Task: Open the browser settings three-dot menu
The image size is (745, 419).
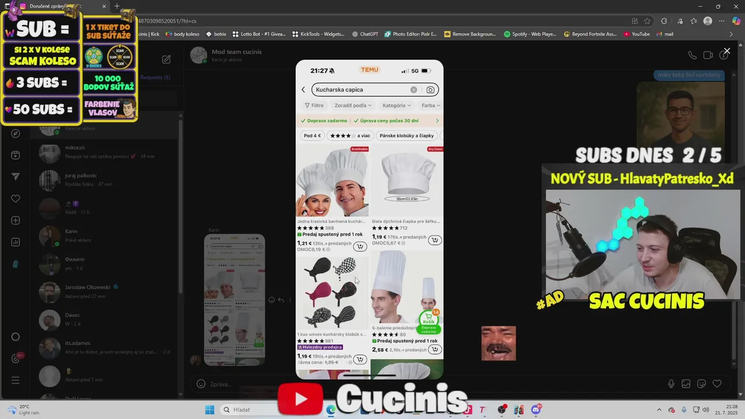Action: tap(722, 21)
